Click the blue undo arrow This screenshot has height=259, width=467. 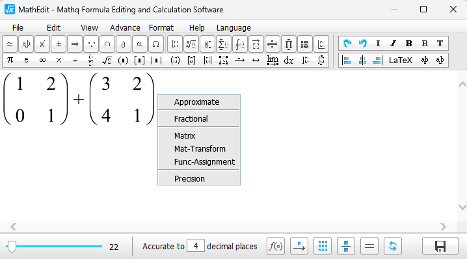tap(362, 44)
